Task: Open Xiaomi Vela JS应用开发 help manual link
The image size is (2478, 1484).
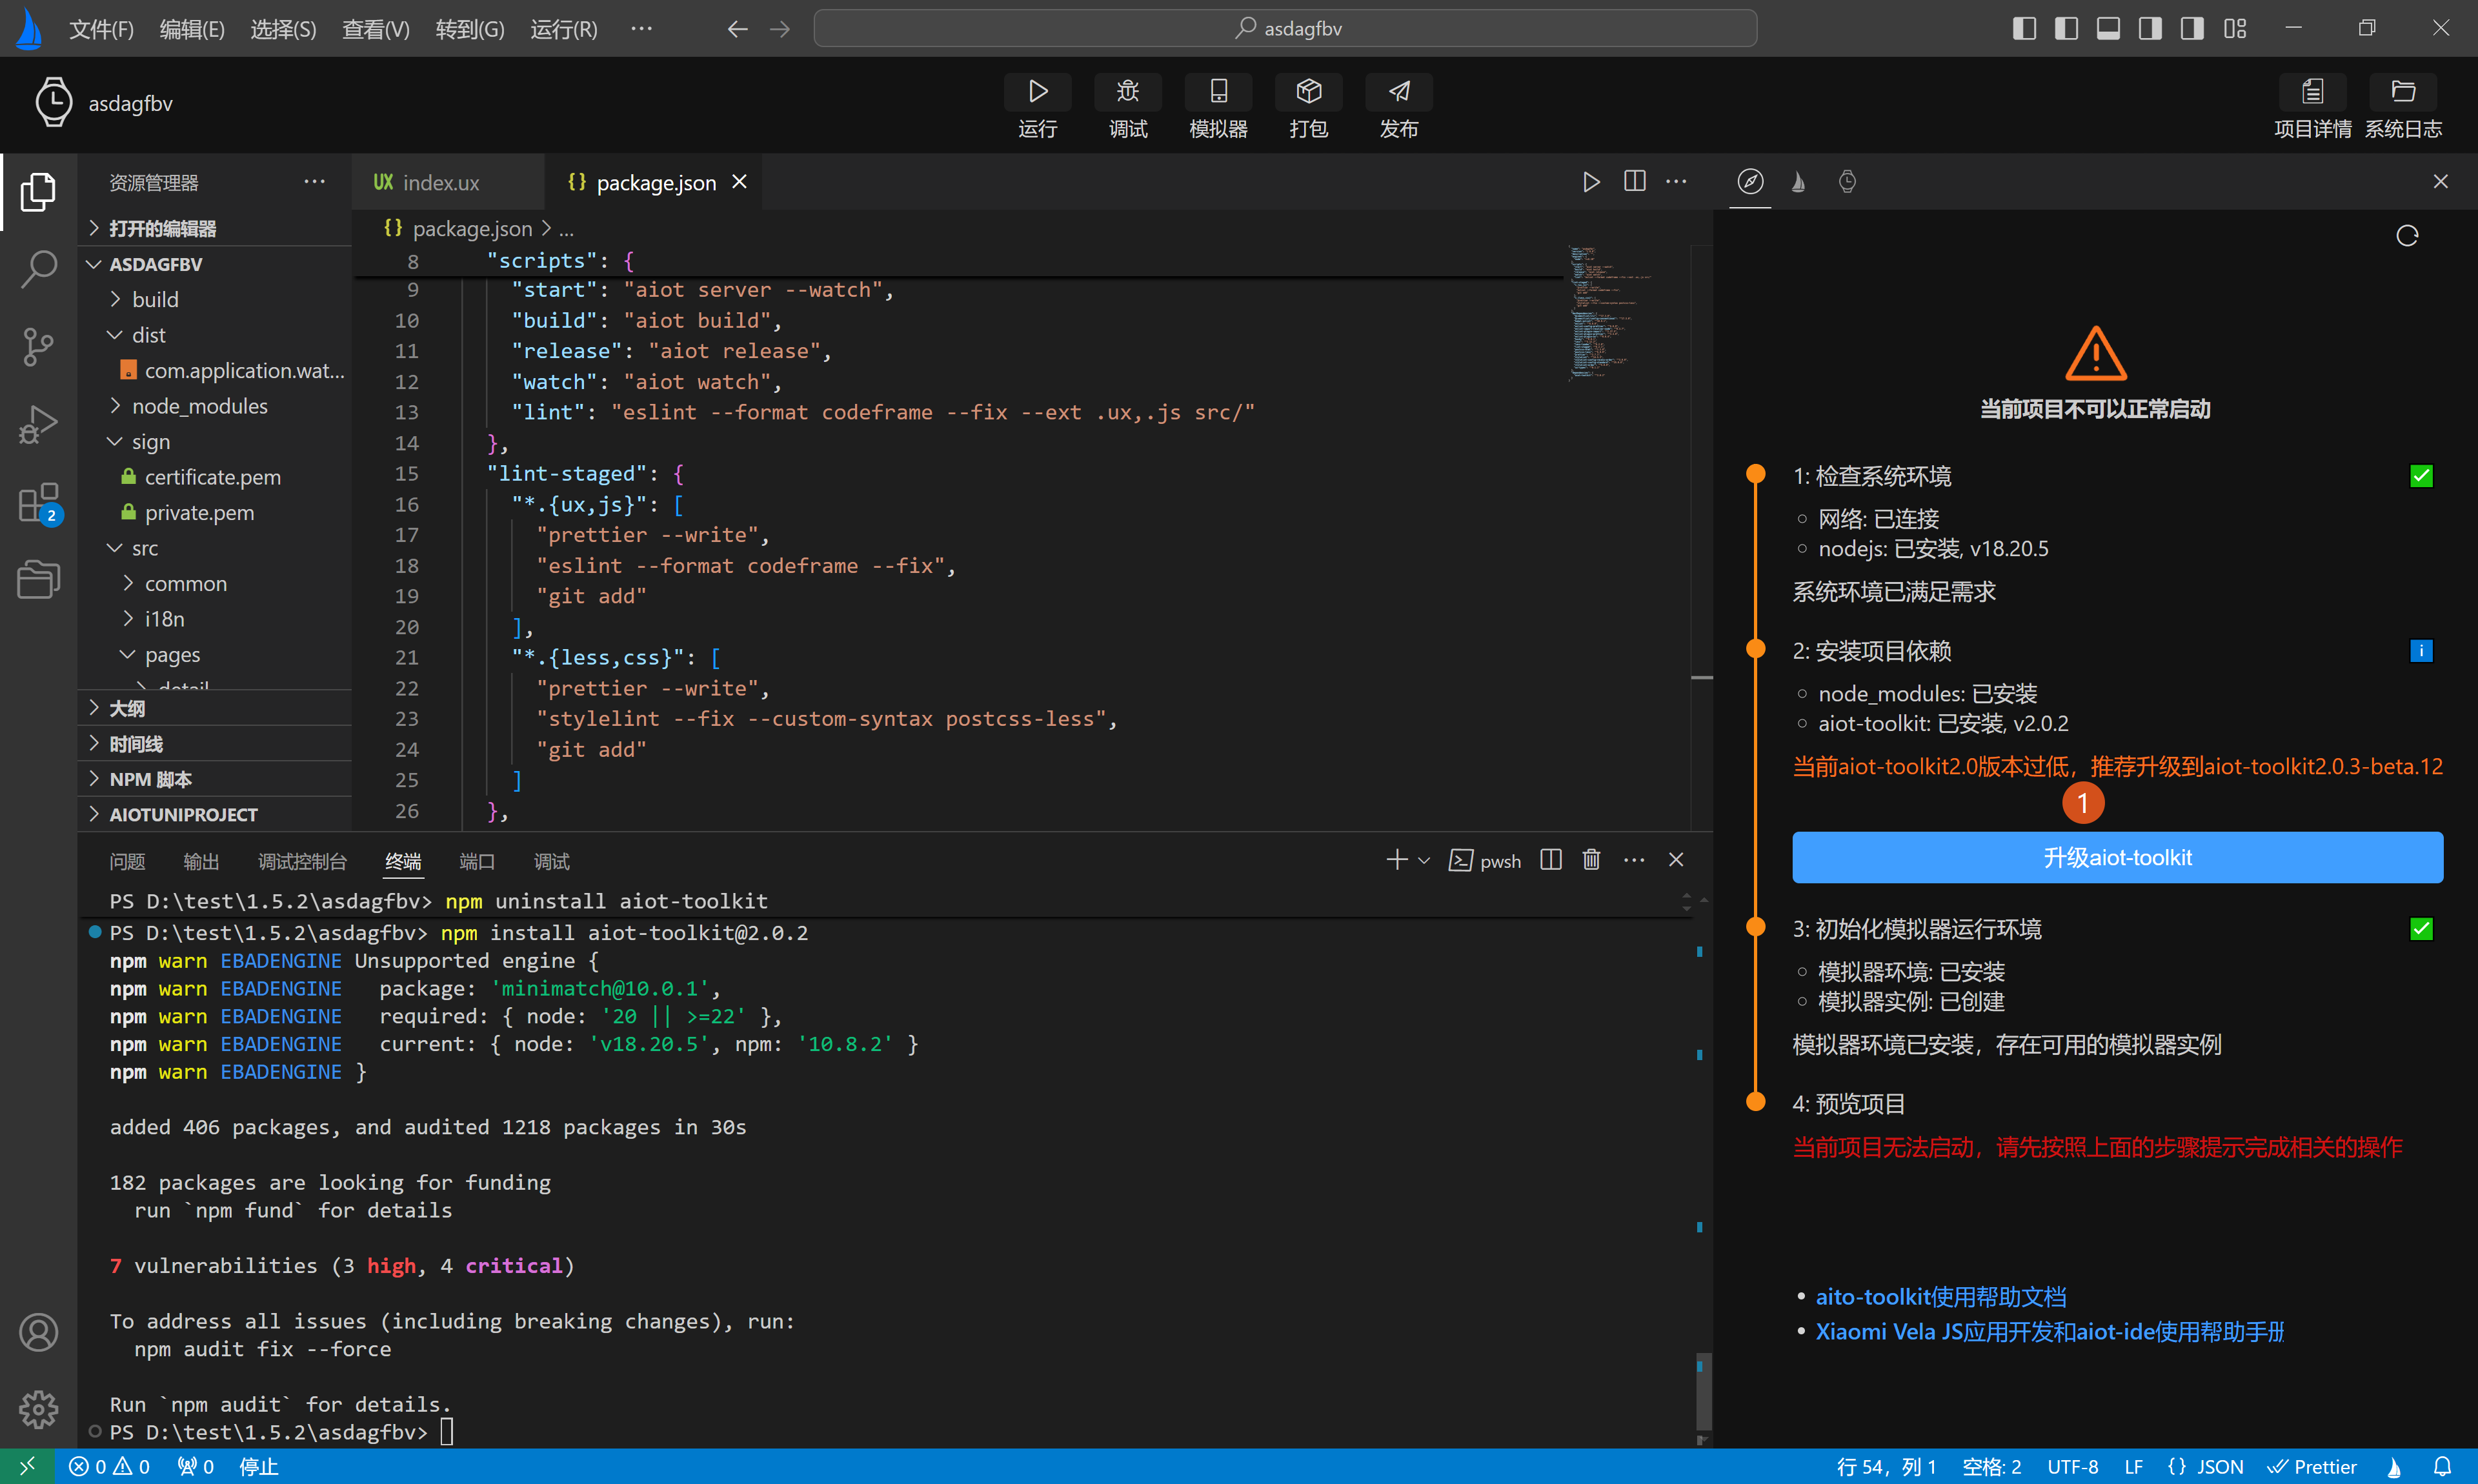Action: pos(2050,1332)
